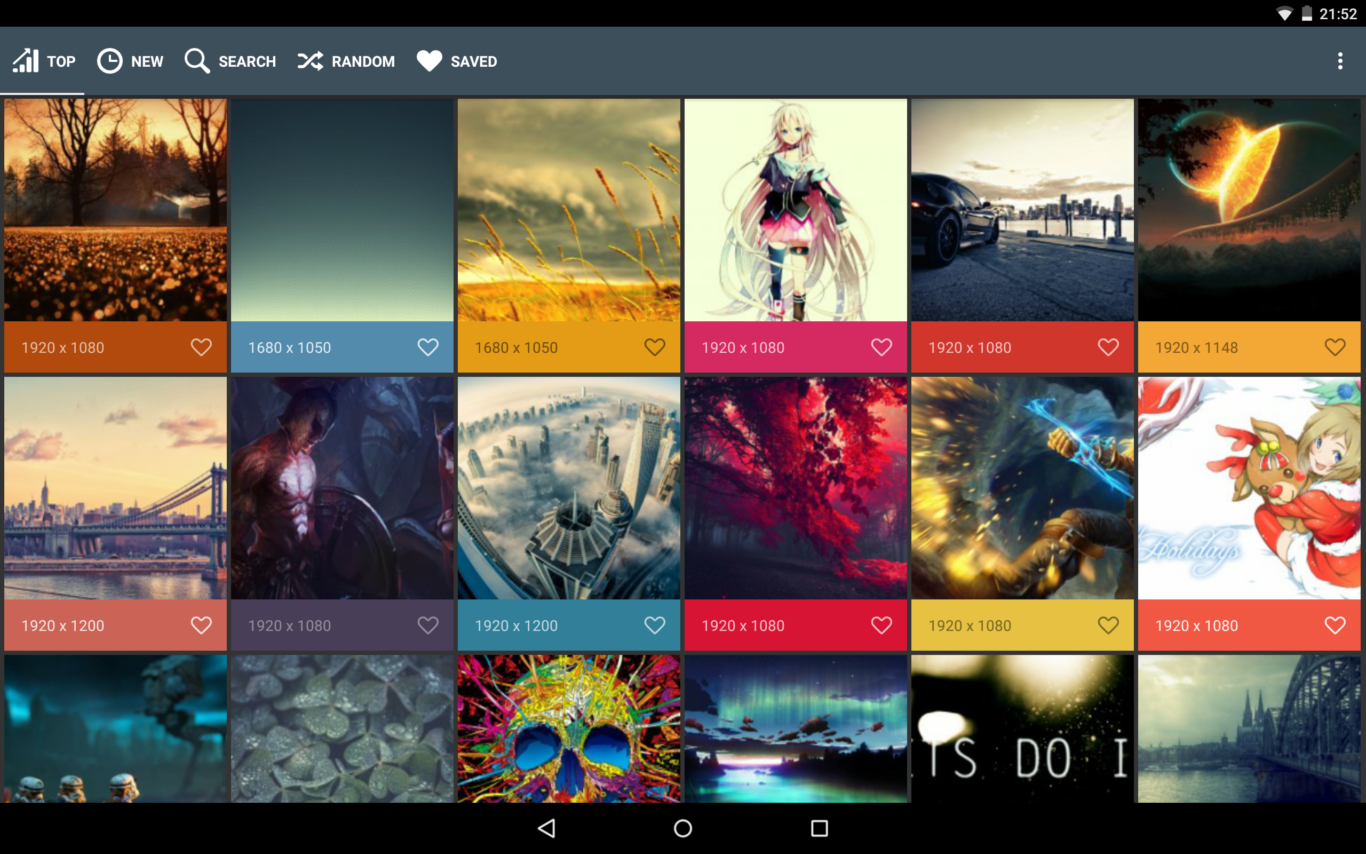Heart the foggy skyscraper city wallpaper

pos(655,624)
